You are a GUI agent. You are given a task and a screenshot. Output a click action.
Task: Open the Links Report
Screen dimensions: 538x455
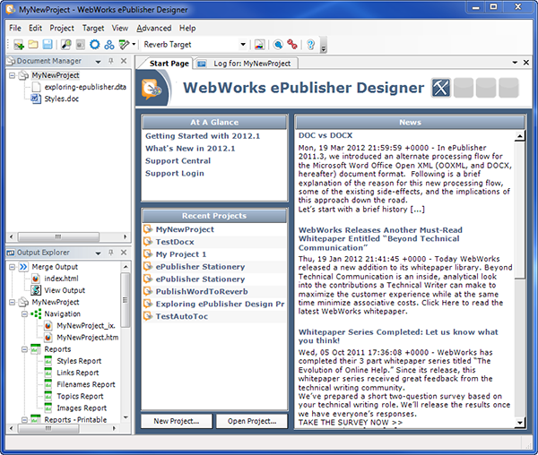[x=77, y=373]
